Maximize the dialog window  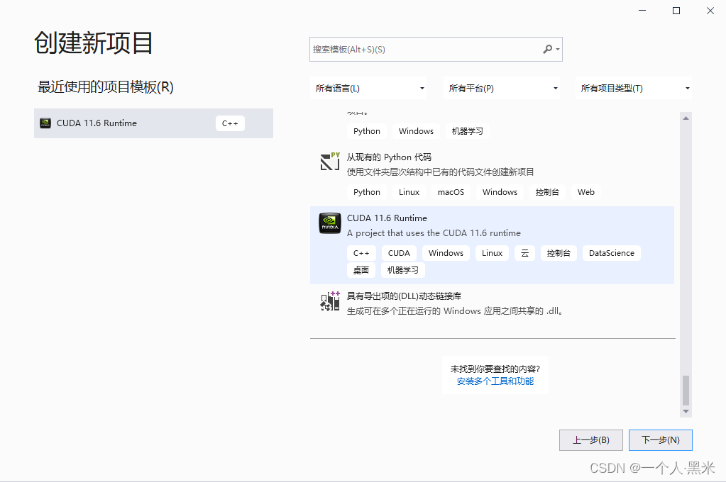pyautogui.click(x=676, y=11)
